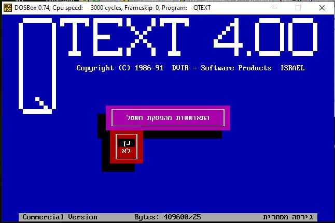
Task: Click the גירסה מסחרית status text
Action: pyautogui.click(x=288, y=217)
